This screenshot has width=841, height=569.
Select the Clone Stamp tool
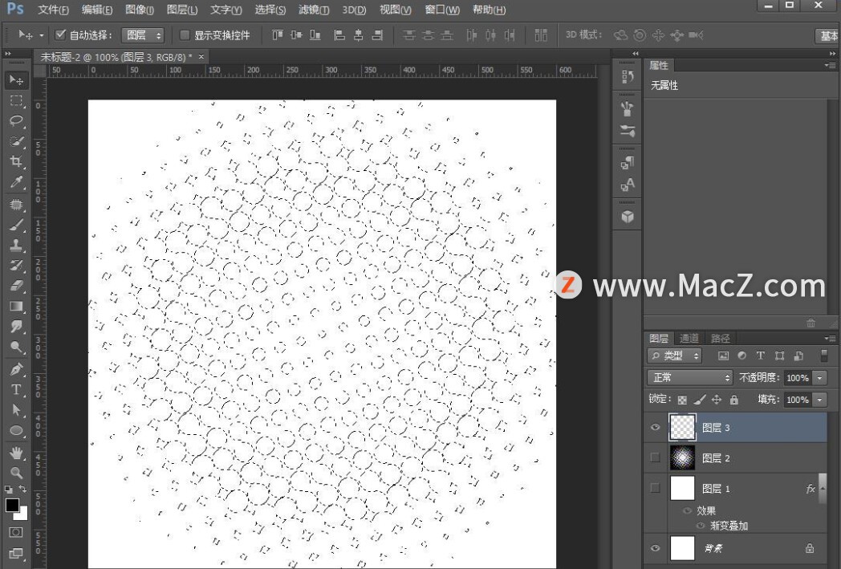coord(16,245)
